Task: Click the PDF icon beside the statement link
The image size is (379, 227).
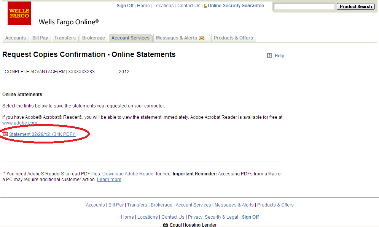Action: 5,134
